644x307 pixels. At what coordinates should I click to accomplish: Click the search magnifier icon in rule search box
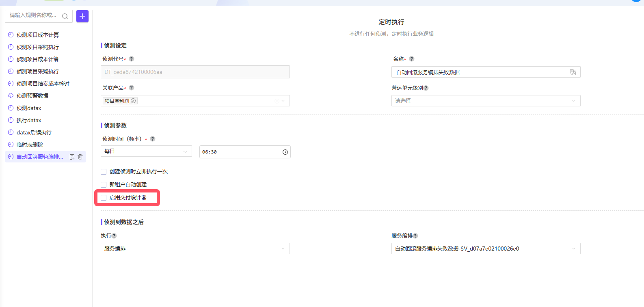pyautogui.click(x=65, y=16)
